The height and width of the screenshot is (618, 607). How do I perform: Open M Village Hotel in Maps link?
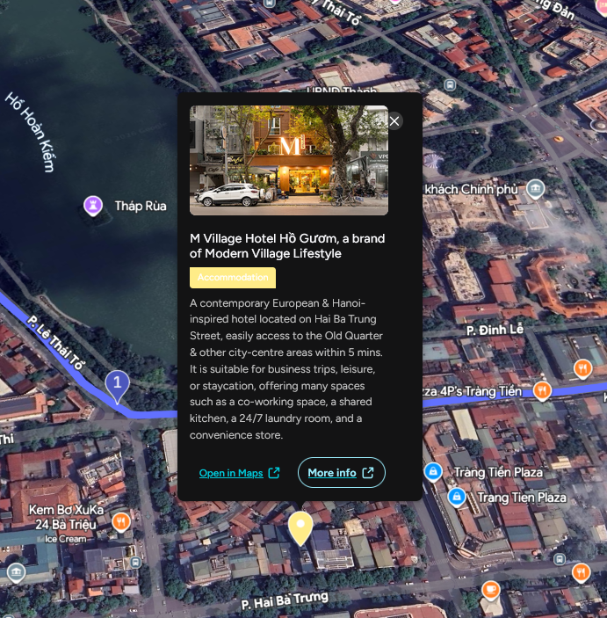coord(240,473)
